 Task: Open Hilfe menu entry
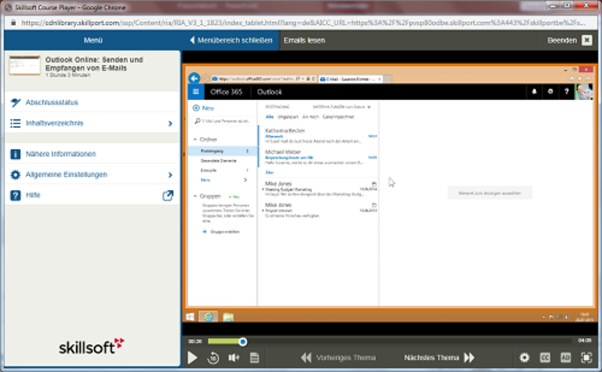pos(92,195)
